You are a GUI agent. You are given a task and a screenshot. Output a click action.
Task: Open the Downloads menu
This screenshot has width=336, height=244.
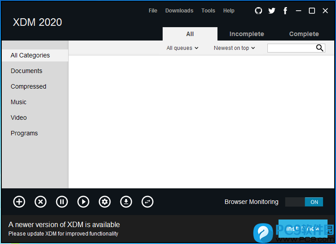click(x=179, y=11)
